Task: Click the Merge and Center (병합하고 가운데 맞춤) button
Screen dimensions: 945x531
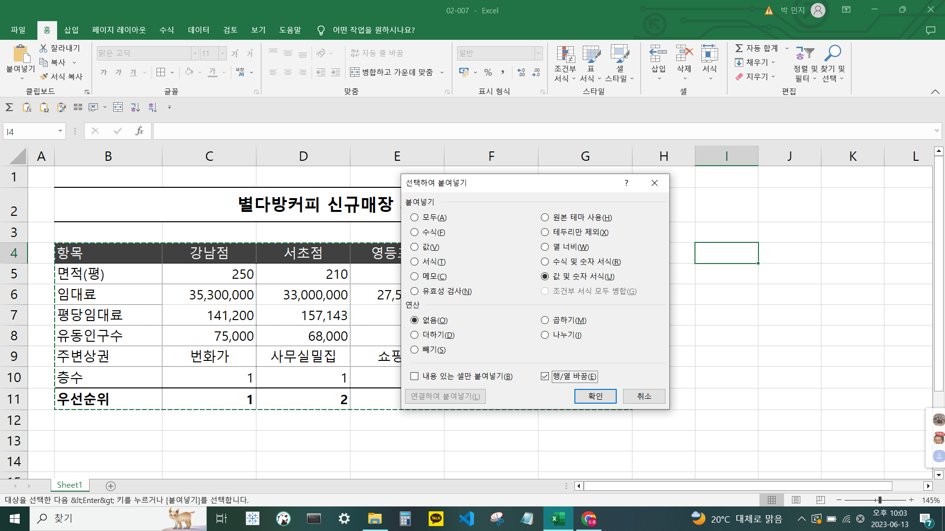Action: coord(391,72)
